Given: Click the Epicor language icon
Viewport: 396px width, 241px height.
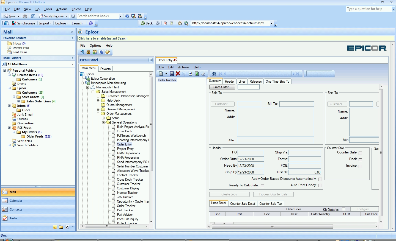Looking at the screenshot, I should coord(101,52).
